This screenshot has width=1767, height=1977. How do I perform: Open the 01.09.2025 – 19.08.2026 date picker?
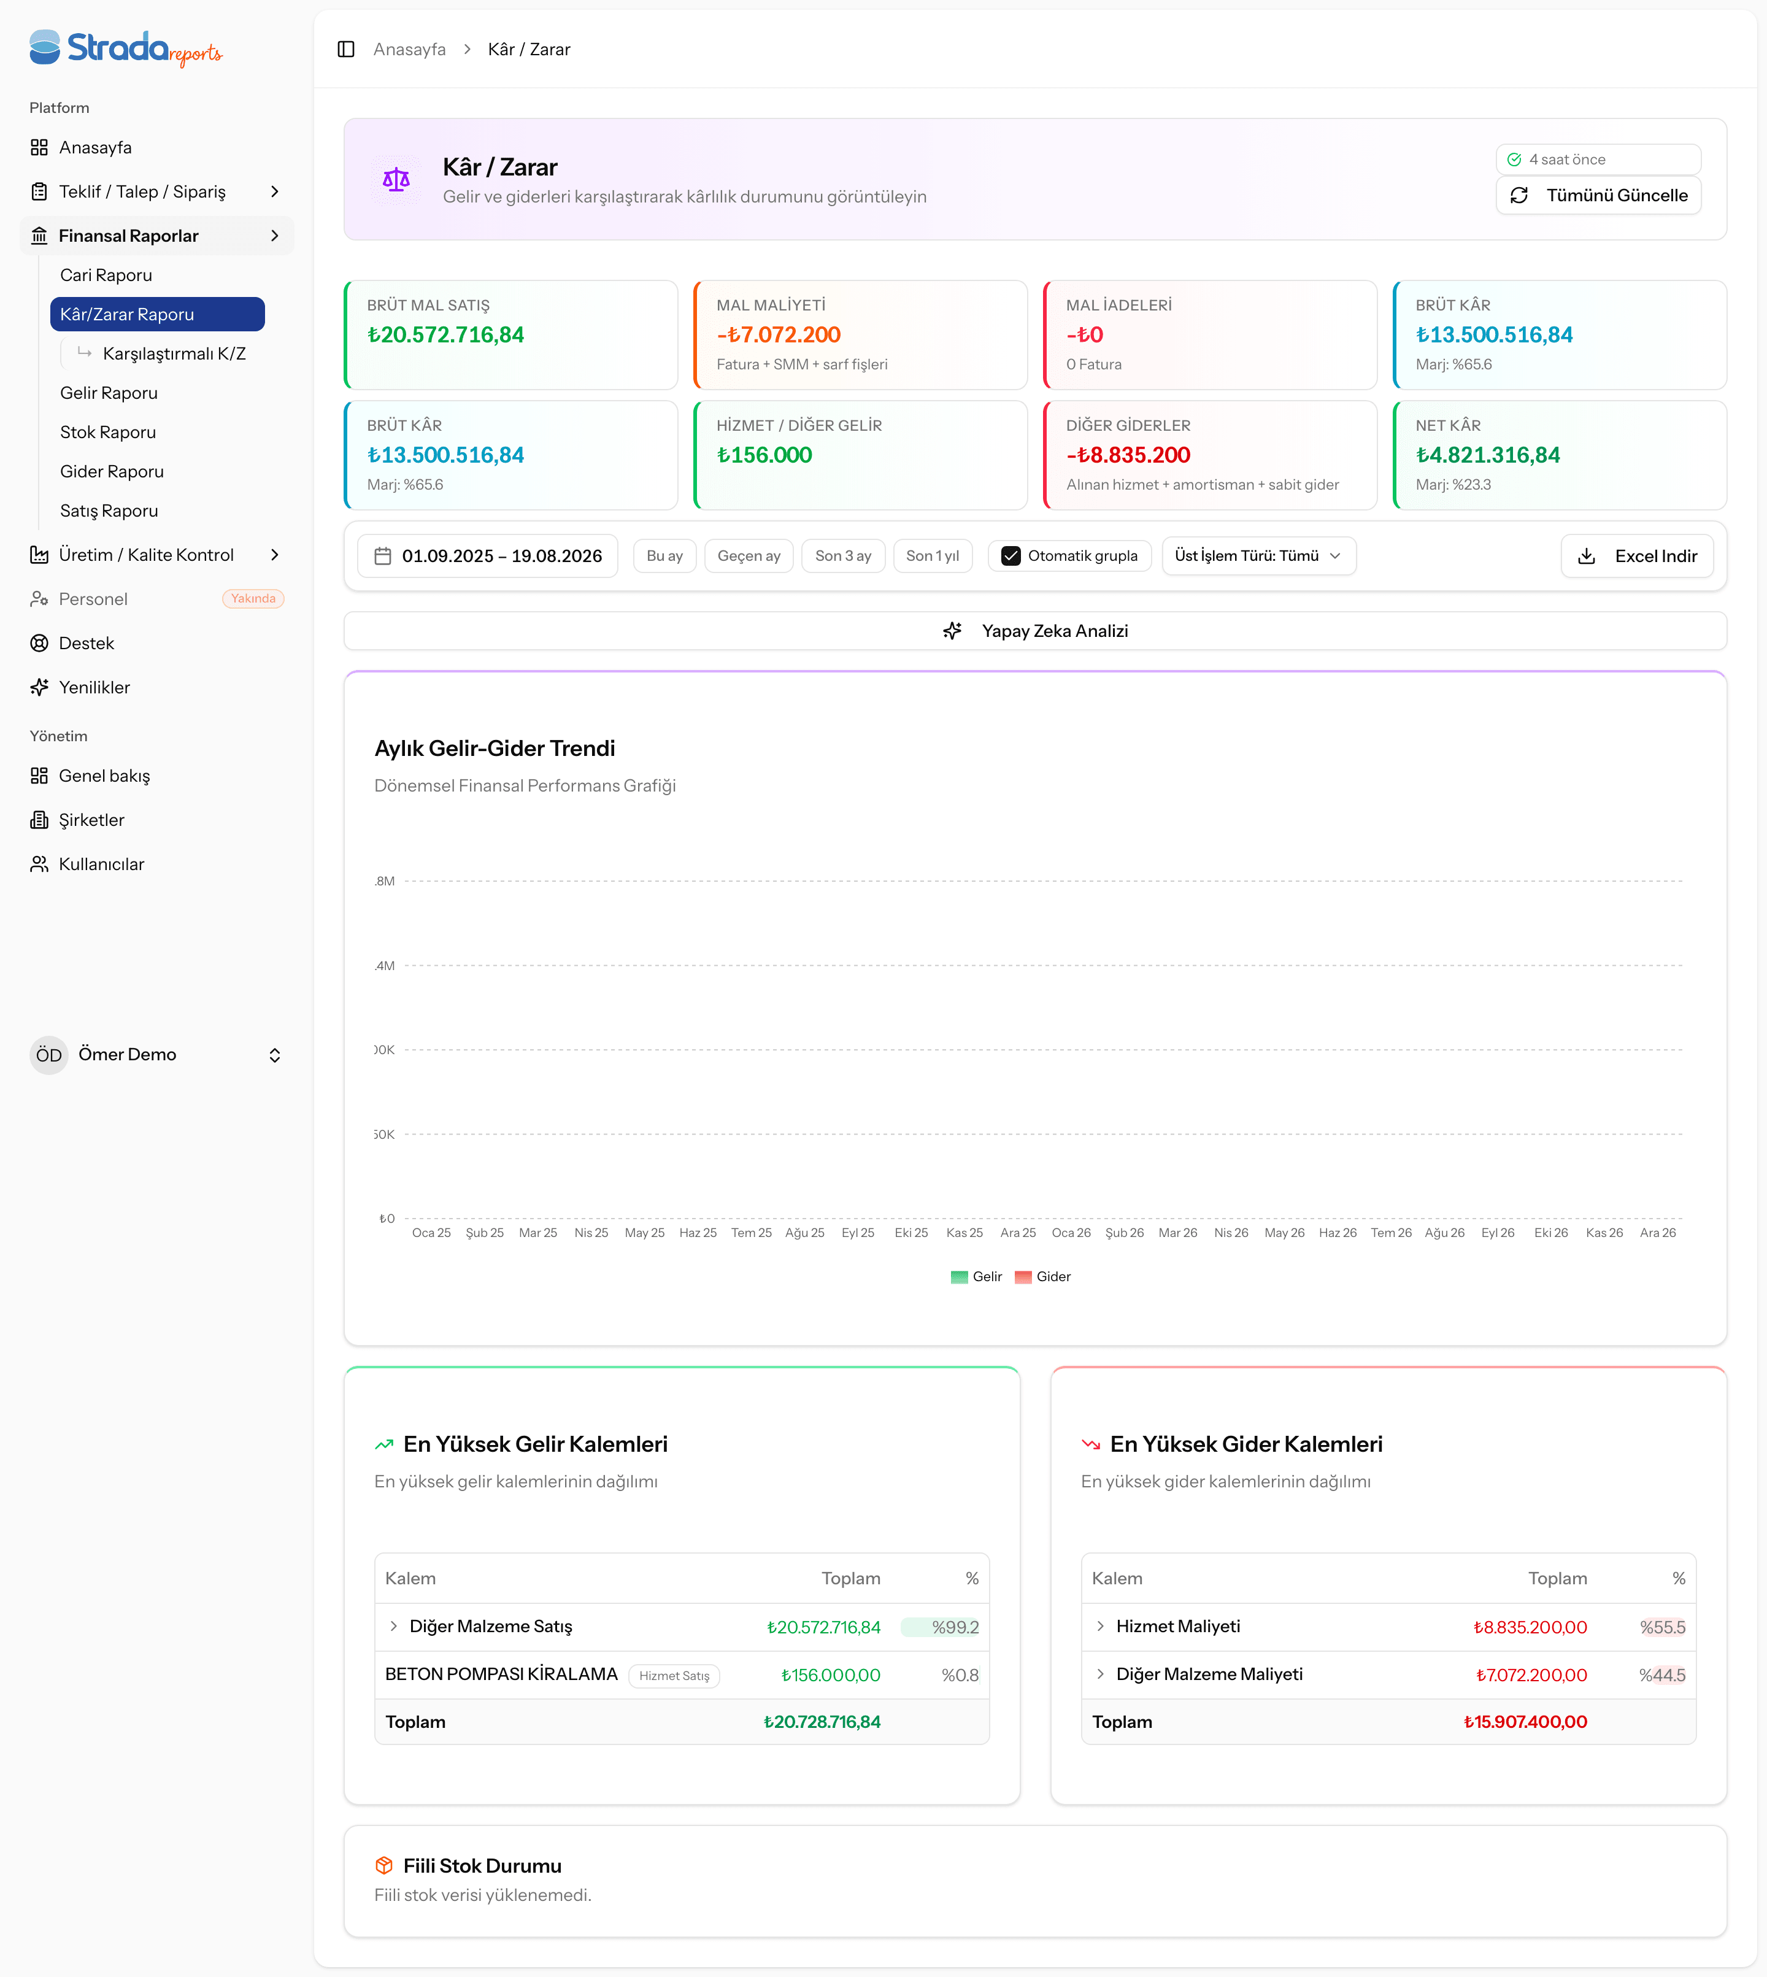[x=487, y=557]
